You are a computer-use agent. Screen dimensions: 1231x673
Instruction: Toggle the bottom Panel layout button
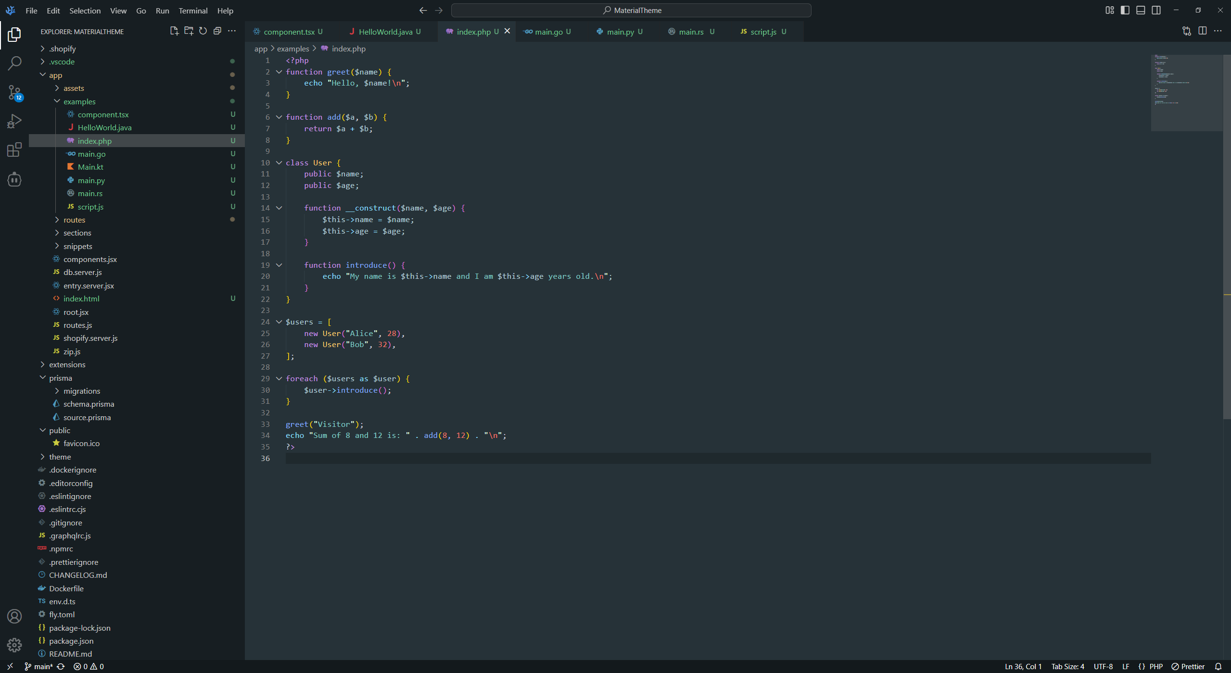pyautogui.click(x=1140, y=10)
